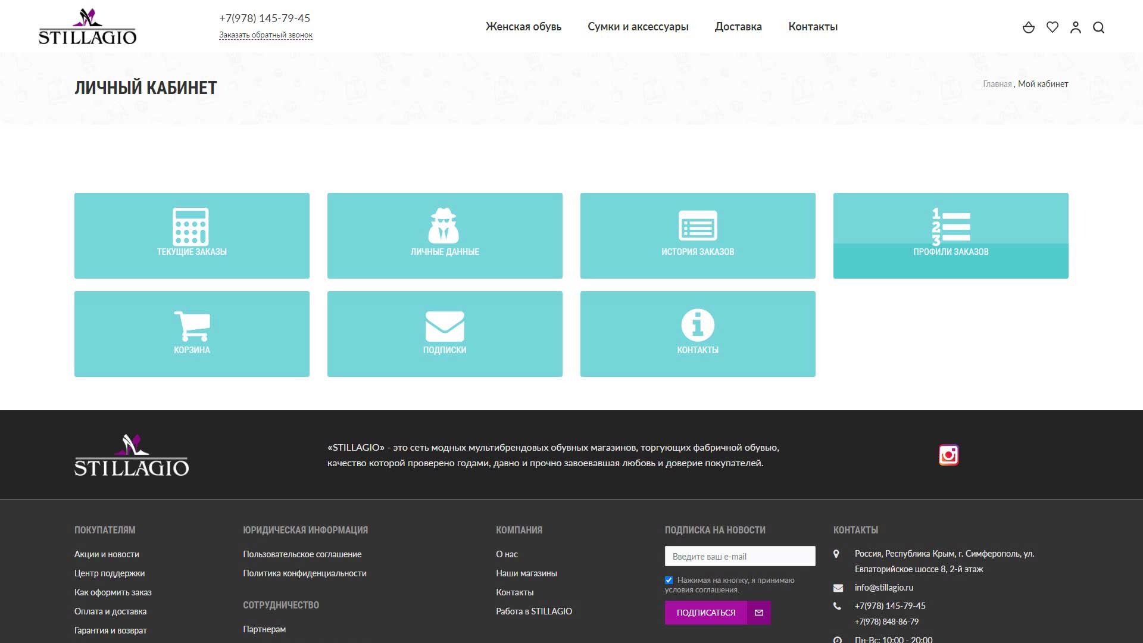Screen dimensions: 1143x643
Task: Open Сумки и аксессуары menu
Action: tap(638, 27)
